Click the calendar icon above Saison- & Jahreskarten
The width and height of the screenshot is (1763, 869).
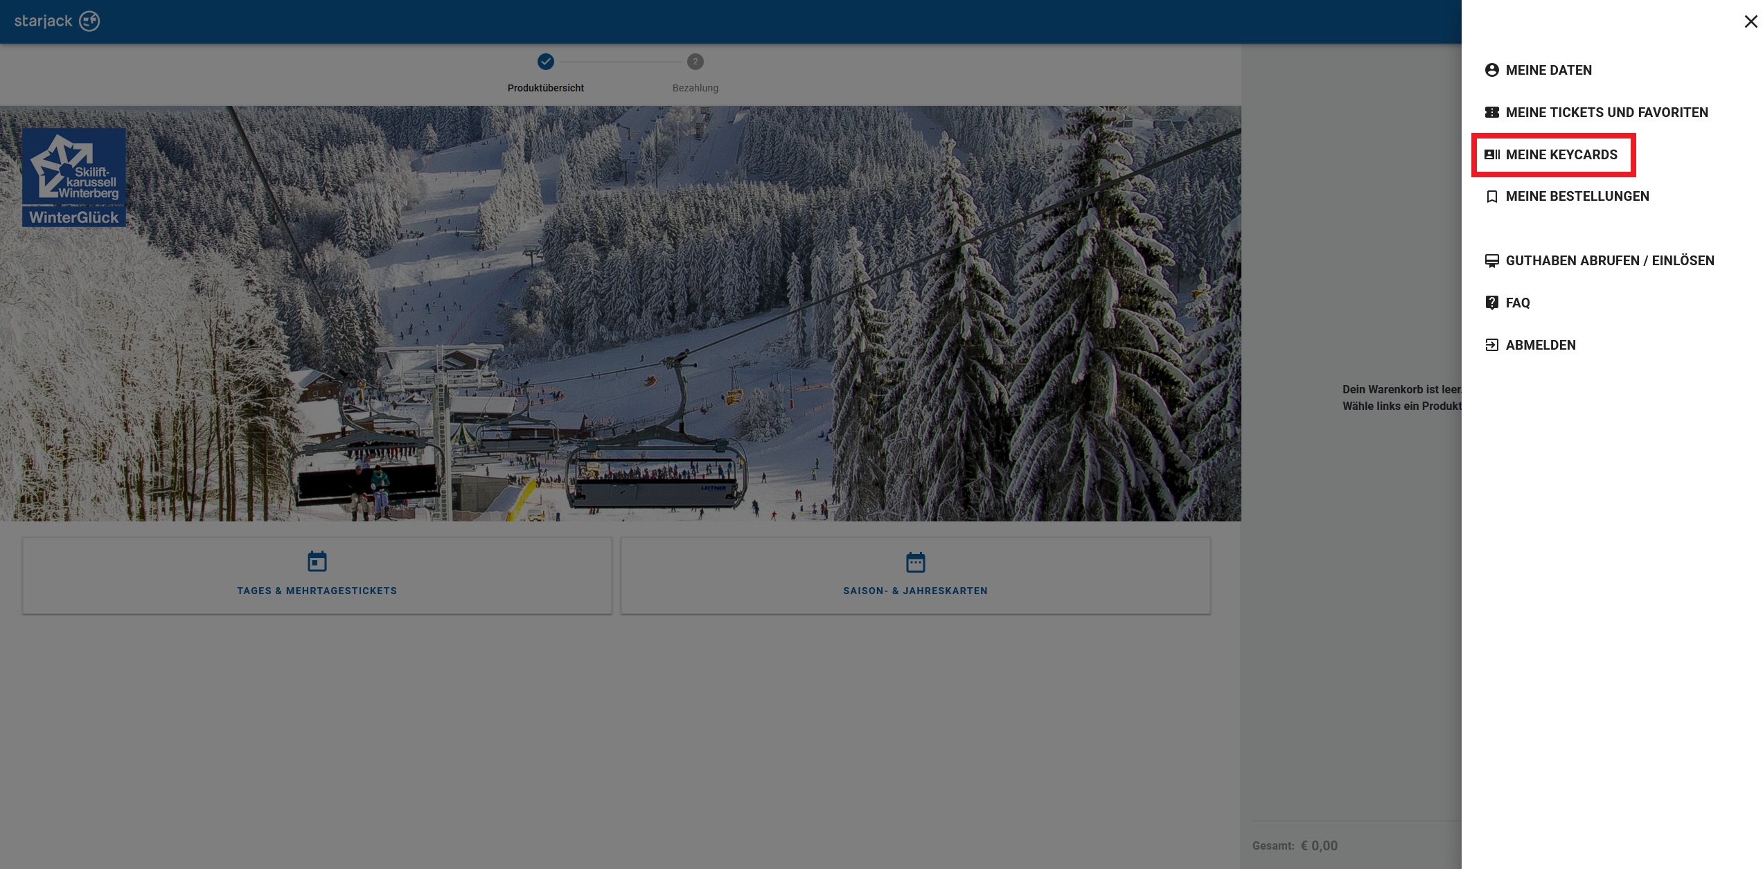coord(915,562)
